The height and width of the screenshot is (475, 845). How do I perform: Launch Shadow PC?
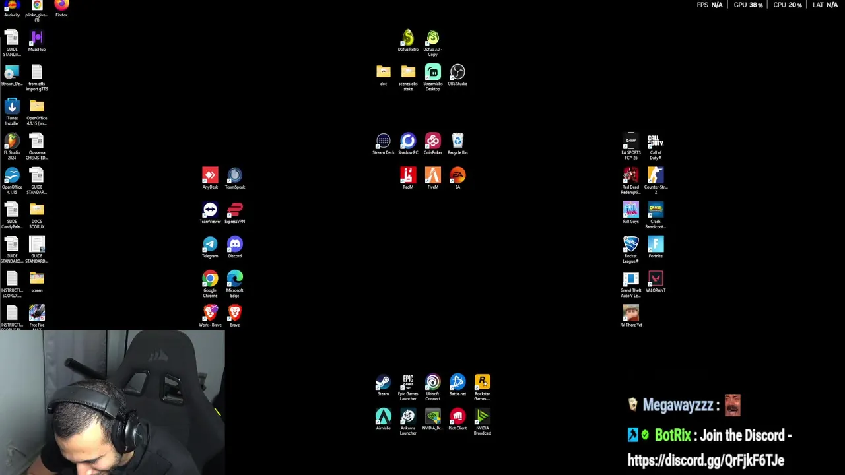pyautogui.click(x=408, y=144)
